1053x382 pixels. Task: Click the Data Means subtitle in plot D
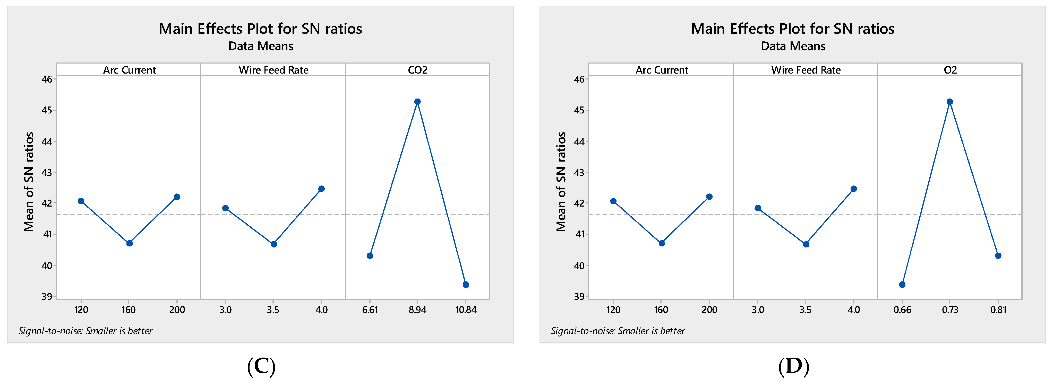[793, 46]
